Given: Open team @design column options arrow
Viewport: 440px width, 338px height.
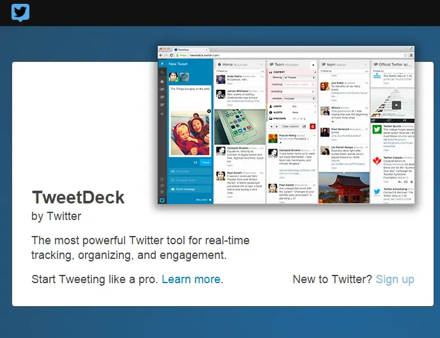Looking at the screenshot, I should 365,64.
